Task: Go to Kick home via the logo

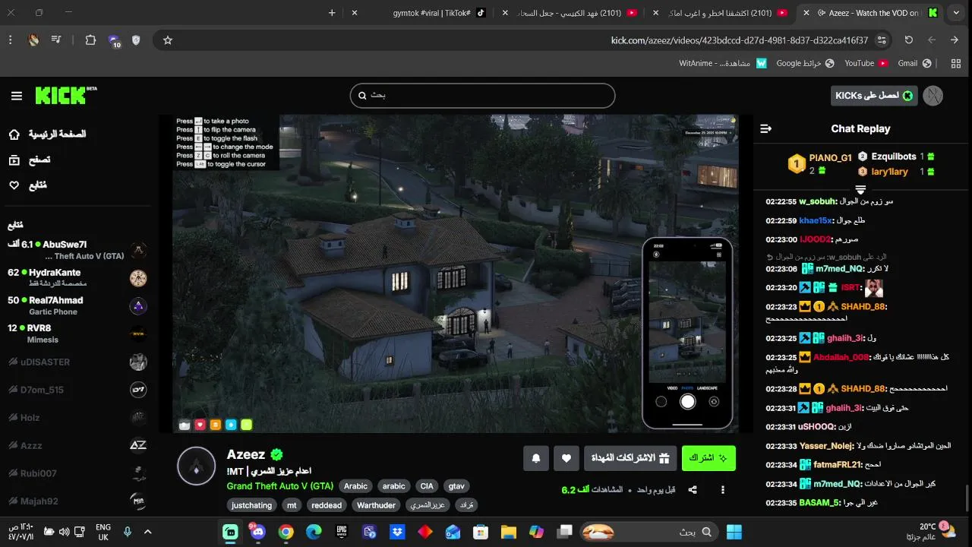Action: [65, 95]
